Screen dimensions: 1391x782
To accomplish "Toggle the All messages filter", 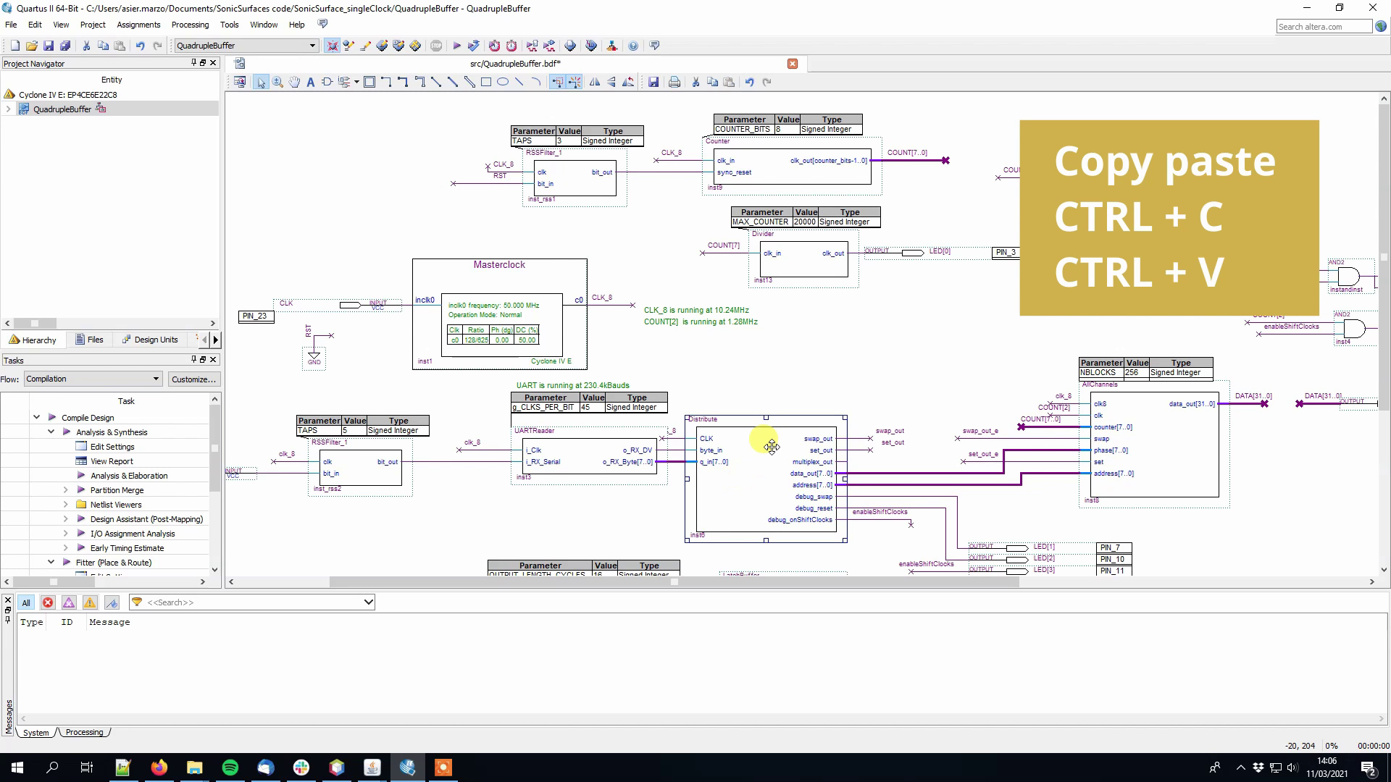I will point(26,602).
